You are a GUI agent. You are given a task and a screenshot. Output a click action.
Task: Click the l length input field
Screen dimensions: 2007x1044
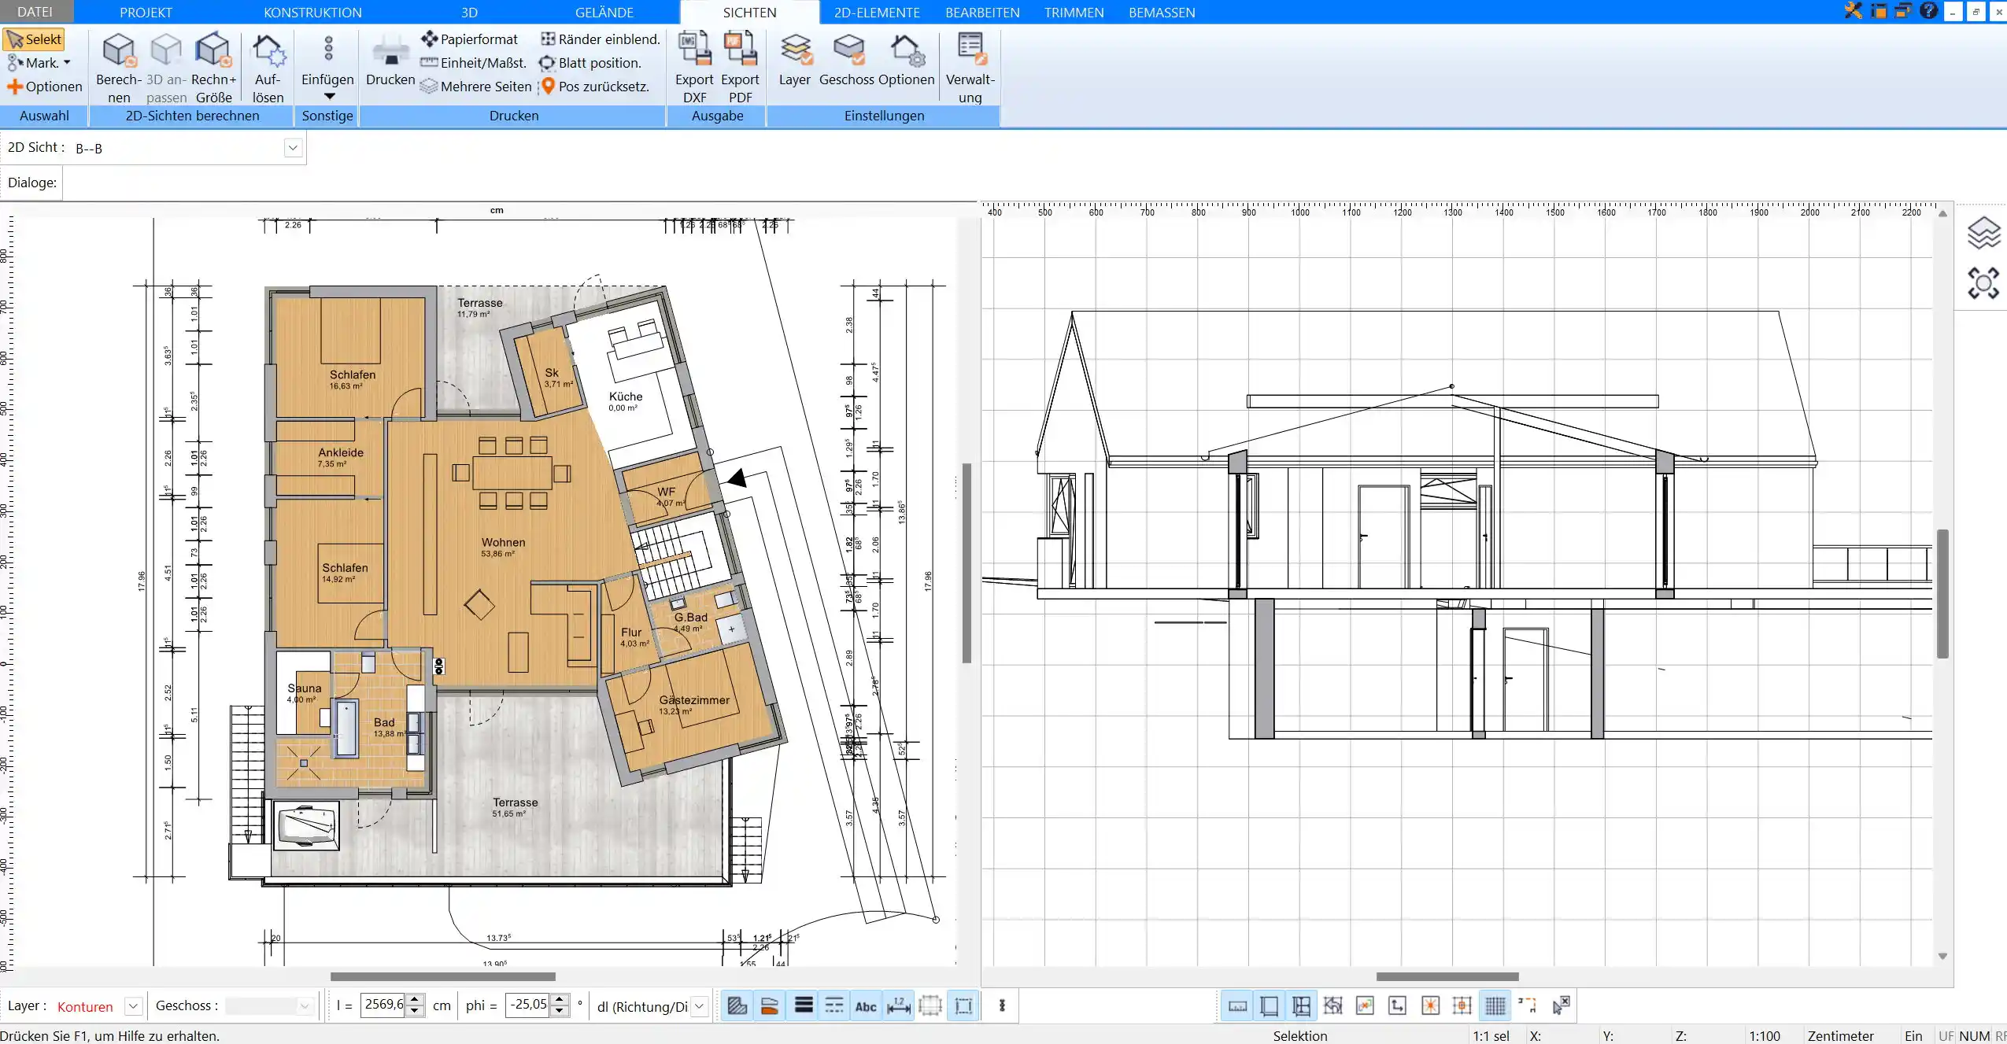pos(383,1005)
